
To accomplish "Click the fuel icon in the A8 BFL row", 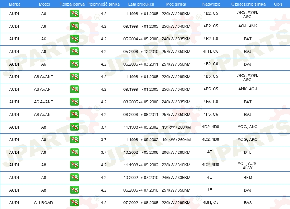I will pos(74,152).
